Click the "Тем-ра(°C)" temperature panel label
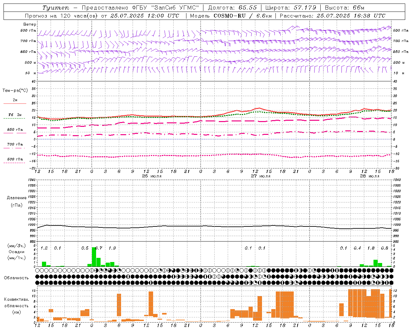This screenshot has width=410, height=328. tap(15, 90)
